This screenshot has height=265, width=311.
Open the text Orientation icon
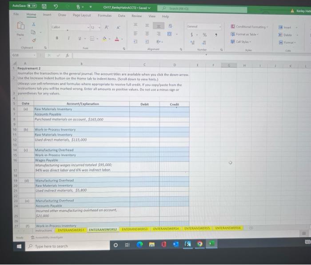[x=159, y=42]
